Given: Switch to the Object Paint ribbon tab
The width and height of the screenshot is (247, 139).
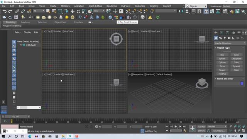Looking at the screenshot, I should pos(60,22).
